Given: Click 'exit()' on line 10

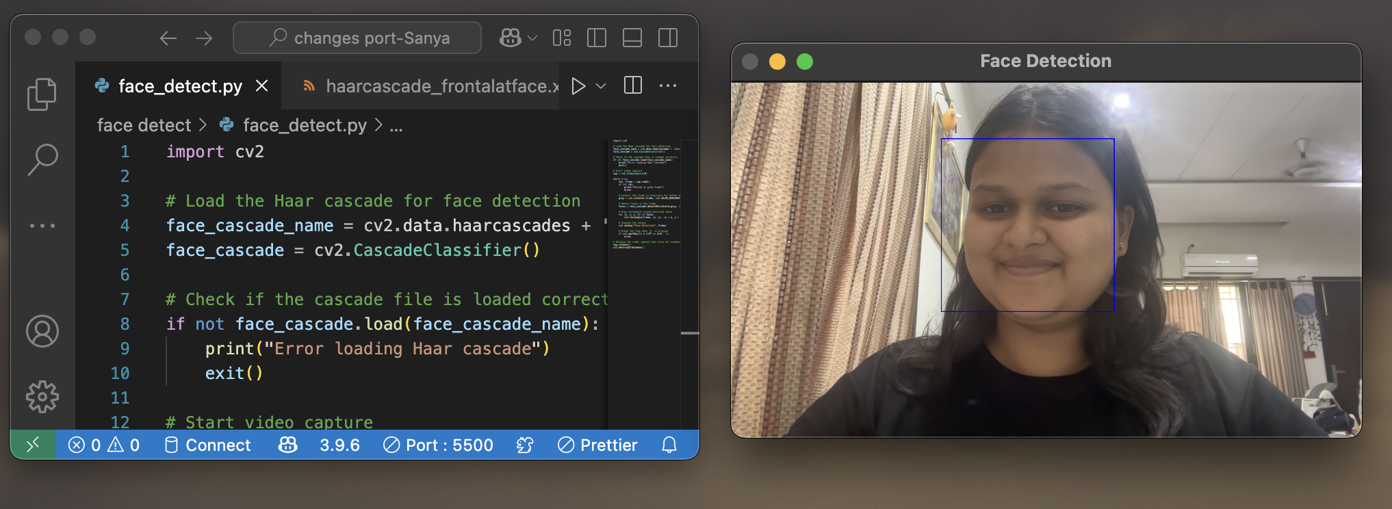Looking at the screenshot, I should 234,374.
